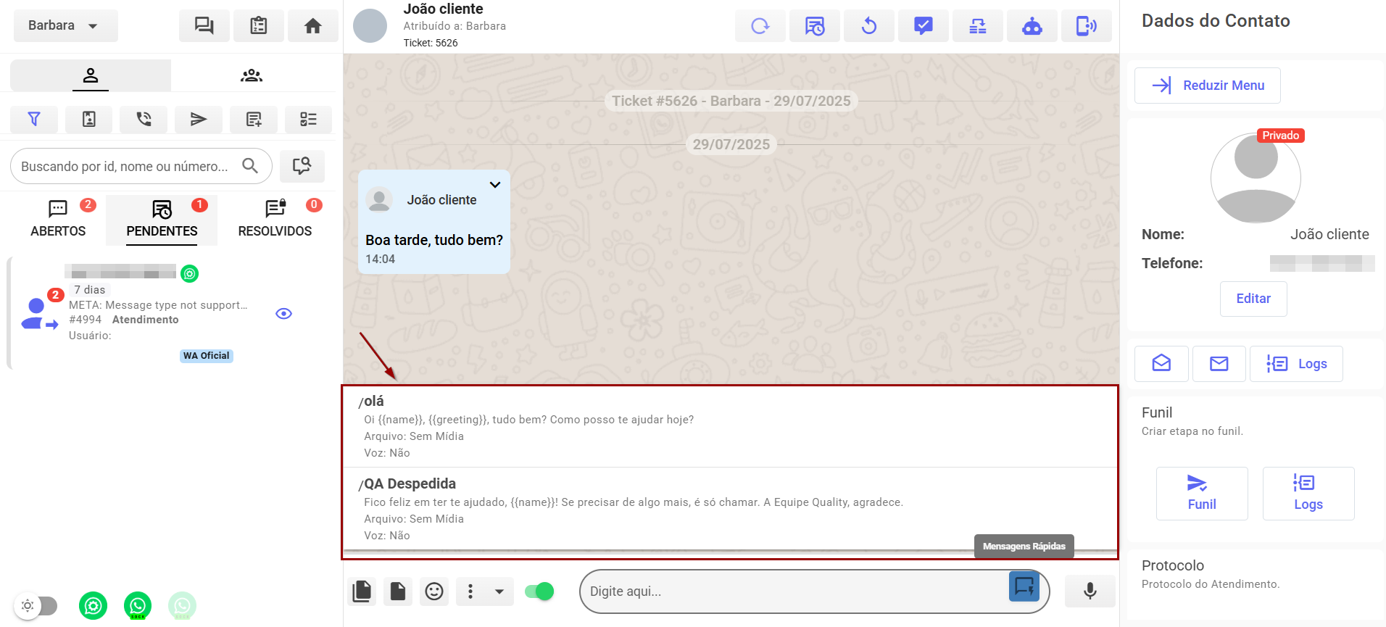Viewport: 1386px width, 627px height.
Task: Click the return ticket undo icon
Action: 868,26
